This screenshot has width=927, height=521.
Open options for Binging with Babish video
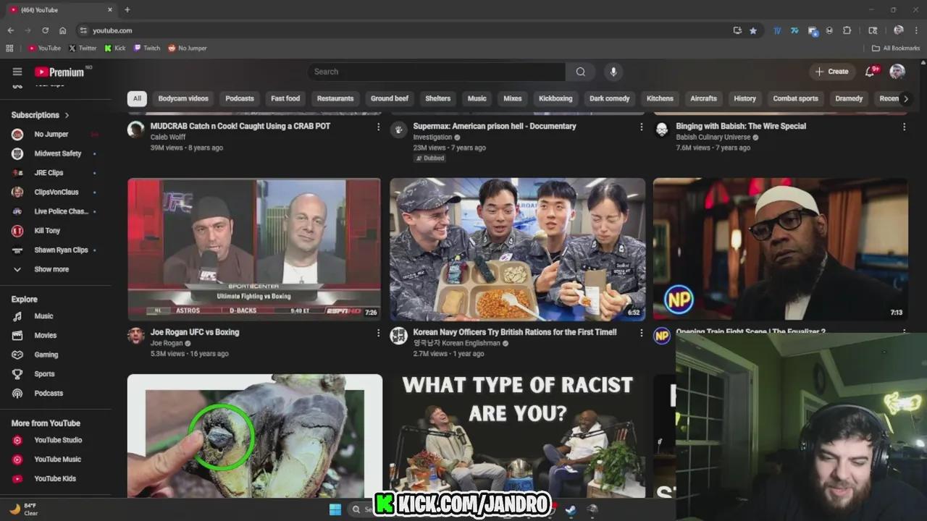click(x=904, y=127)
